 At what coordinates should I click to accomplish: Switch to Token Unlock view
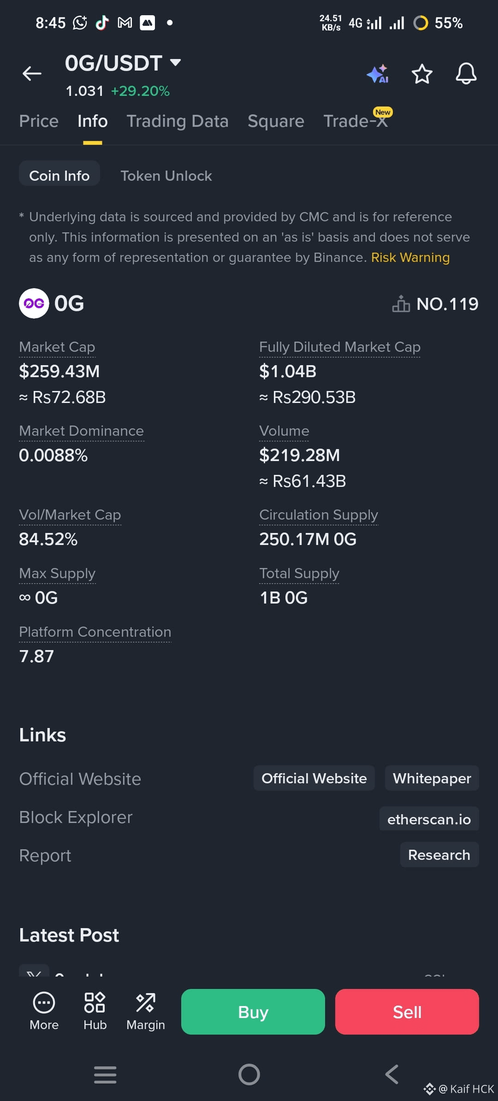(x=166, y=175)
